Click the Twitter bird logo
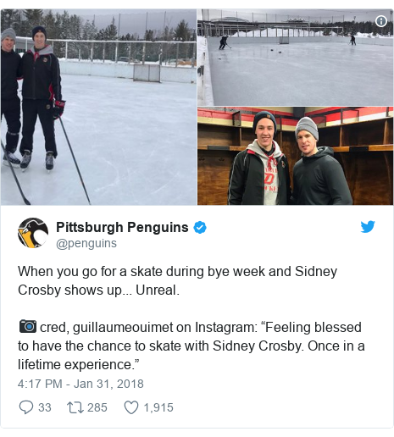Screen dimensions: 394x437 368,227
